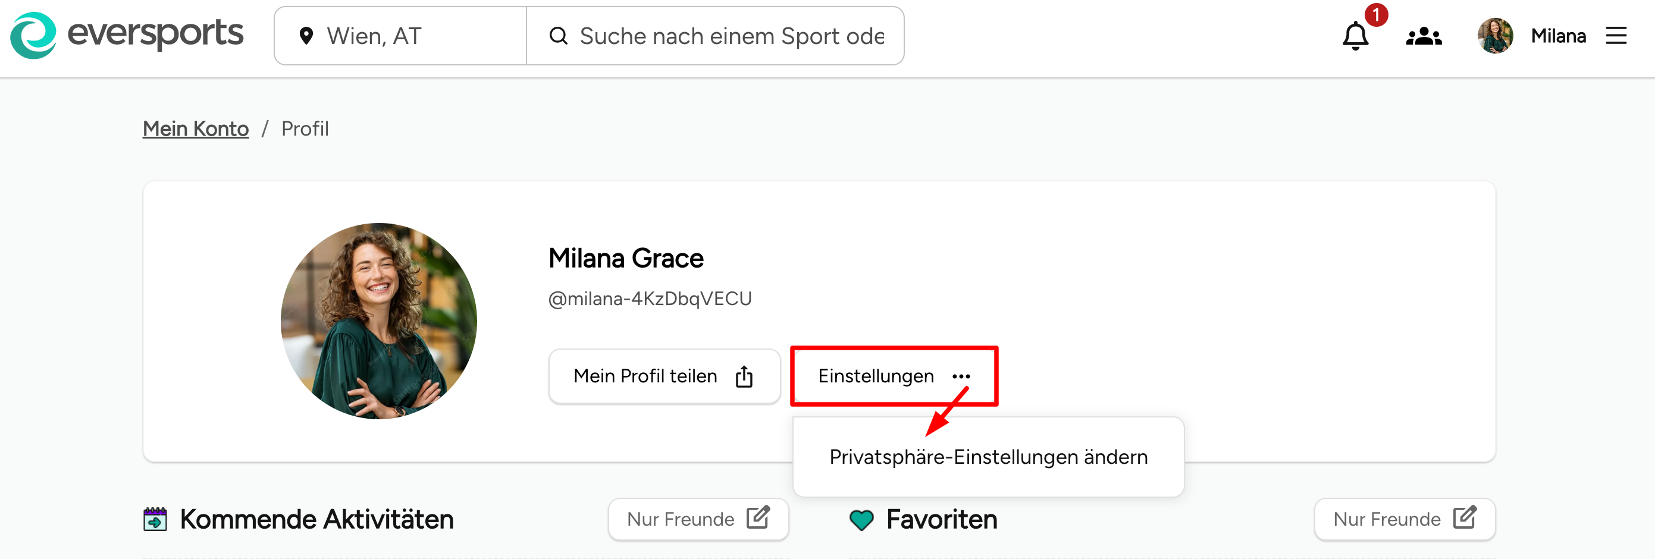Select Privatsphäre-Einstellungen ändern

click(x=988, y=457)
